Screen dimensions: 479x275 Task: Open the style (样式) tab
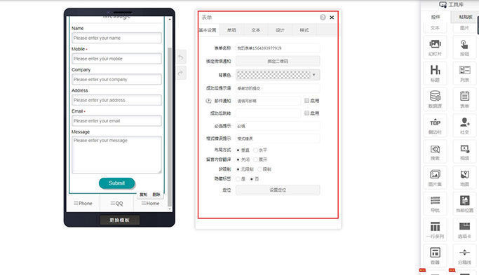(x=304, y=30)
